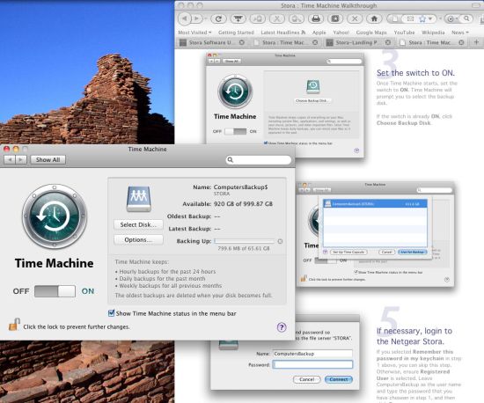Viewport: 484px width, 403px height.
Task: Close the Stora-Landing P... tab
Action: click(x=388, y=42)
